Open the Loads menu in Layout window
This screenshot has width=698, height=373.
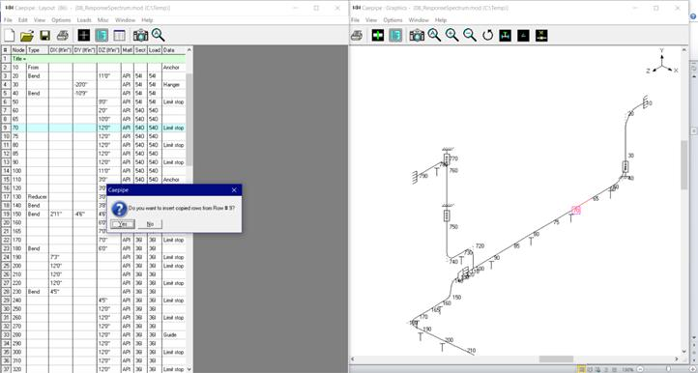click(84, 20)
